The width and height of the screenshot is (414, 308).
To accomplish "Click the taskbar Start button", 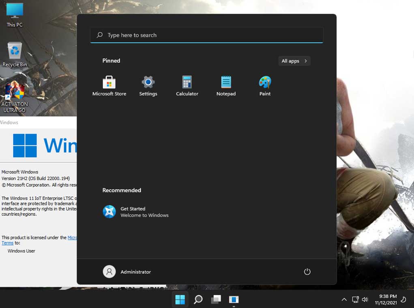I will point(180,300).
